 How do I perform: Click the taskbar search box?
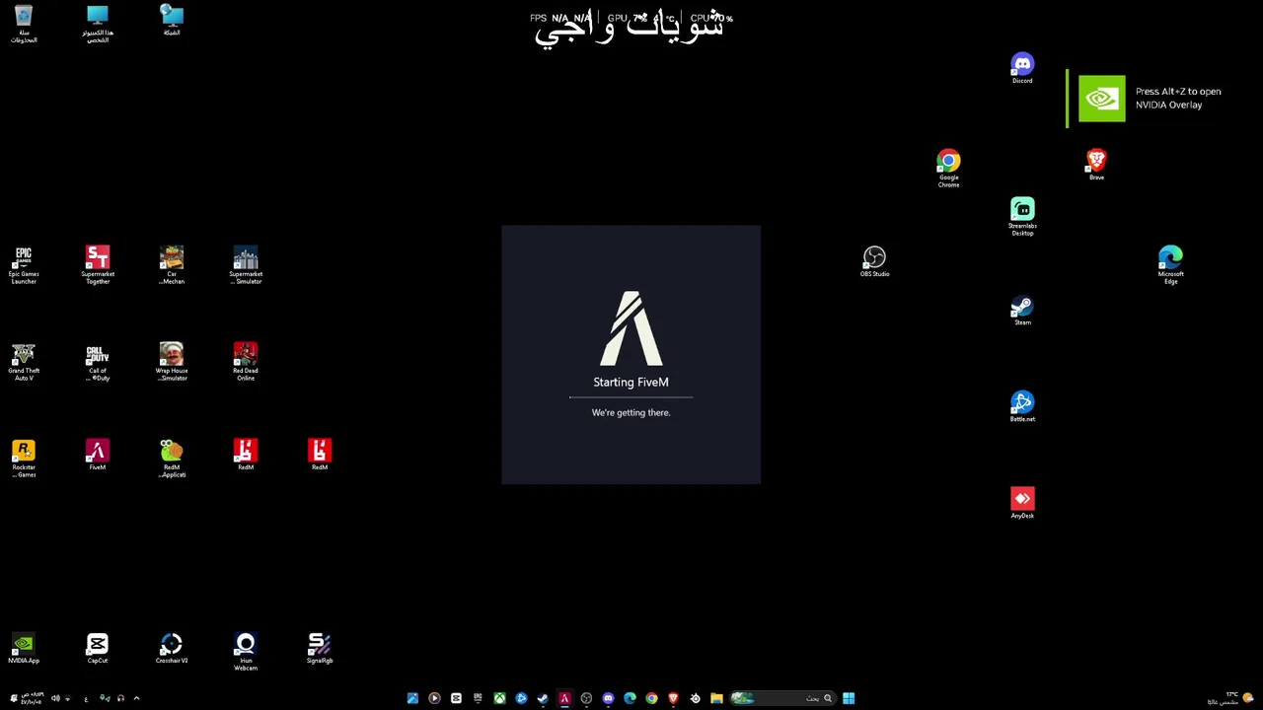(783, 698)
